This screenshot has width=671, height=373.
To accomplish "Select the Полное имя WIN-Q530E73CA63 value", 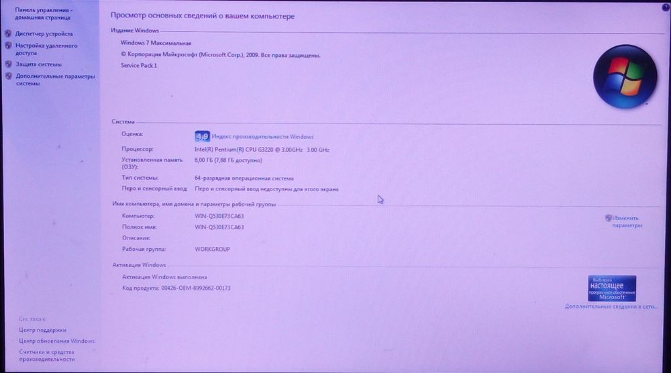I will coord(219,227).
